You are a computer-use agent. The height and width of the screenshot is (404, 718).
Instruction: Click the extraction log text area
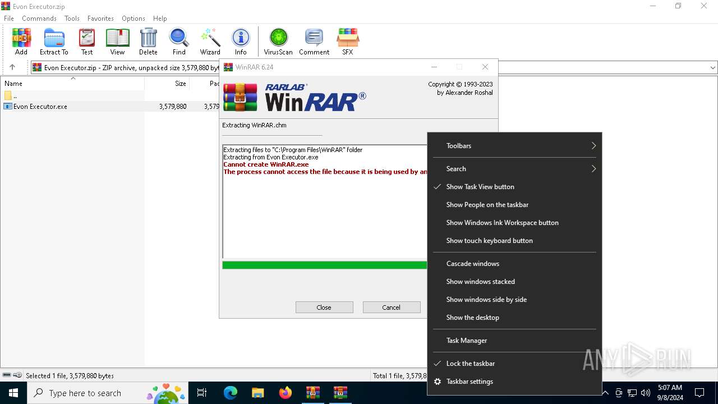(x=325, y=201)
